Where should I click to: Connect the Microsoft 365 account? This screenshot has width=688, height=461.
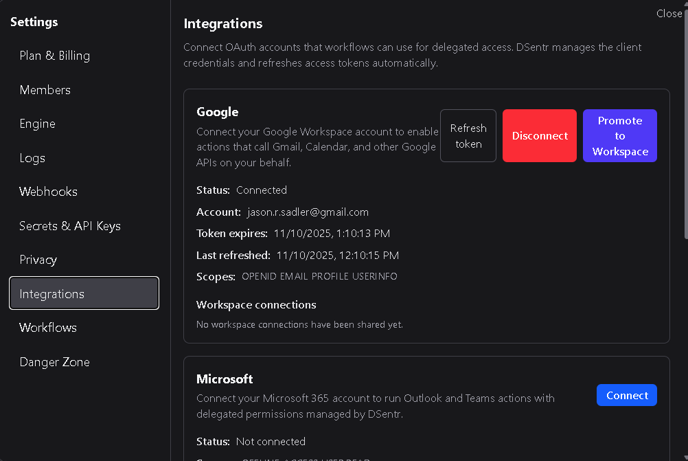point(627,395)
